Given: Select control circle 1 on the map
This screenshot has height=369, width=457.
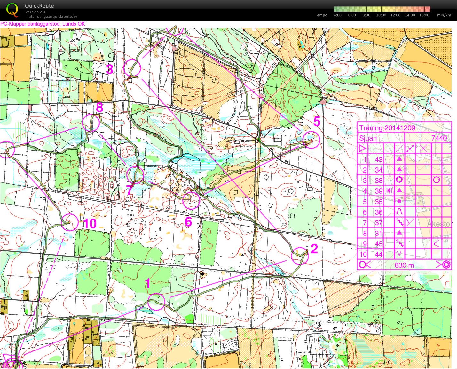Looking at the screenshot, I should (x=156, y=302).
